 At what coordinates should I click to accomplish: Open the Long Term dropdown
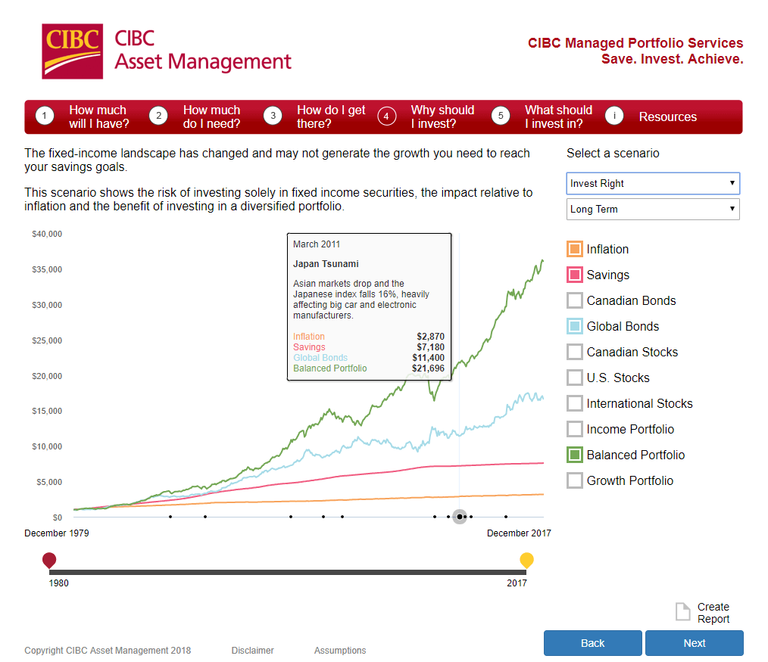click(653, 210)
